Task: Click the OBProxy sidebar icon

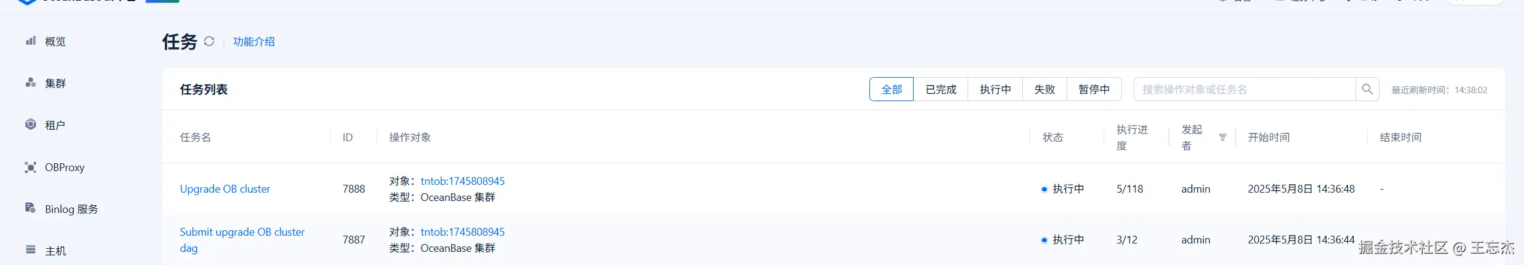Action: tap(31, 167)
